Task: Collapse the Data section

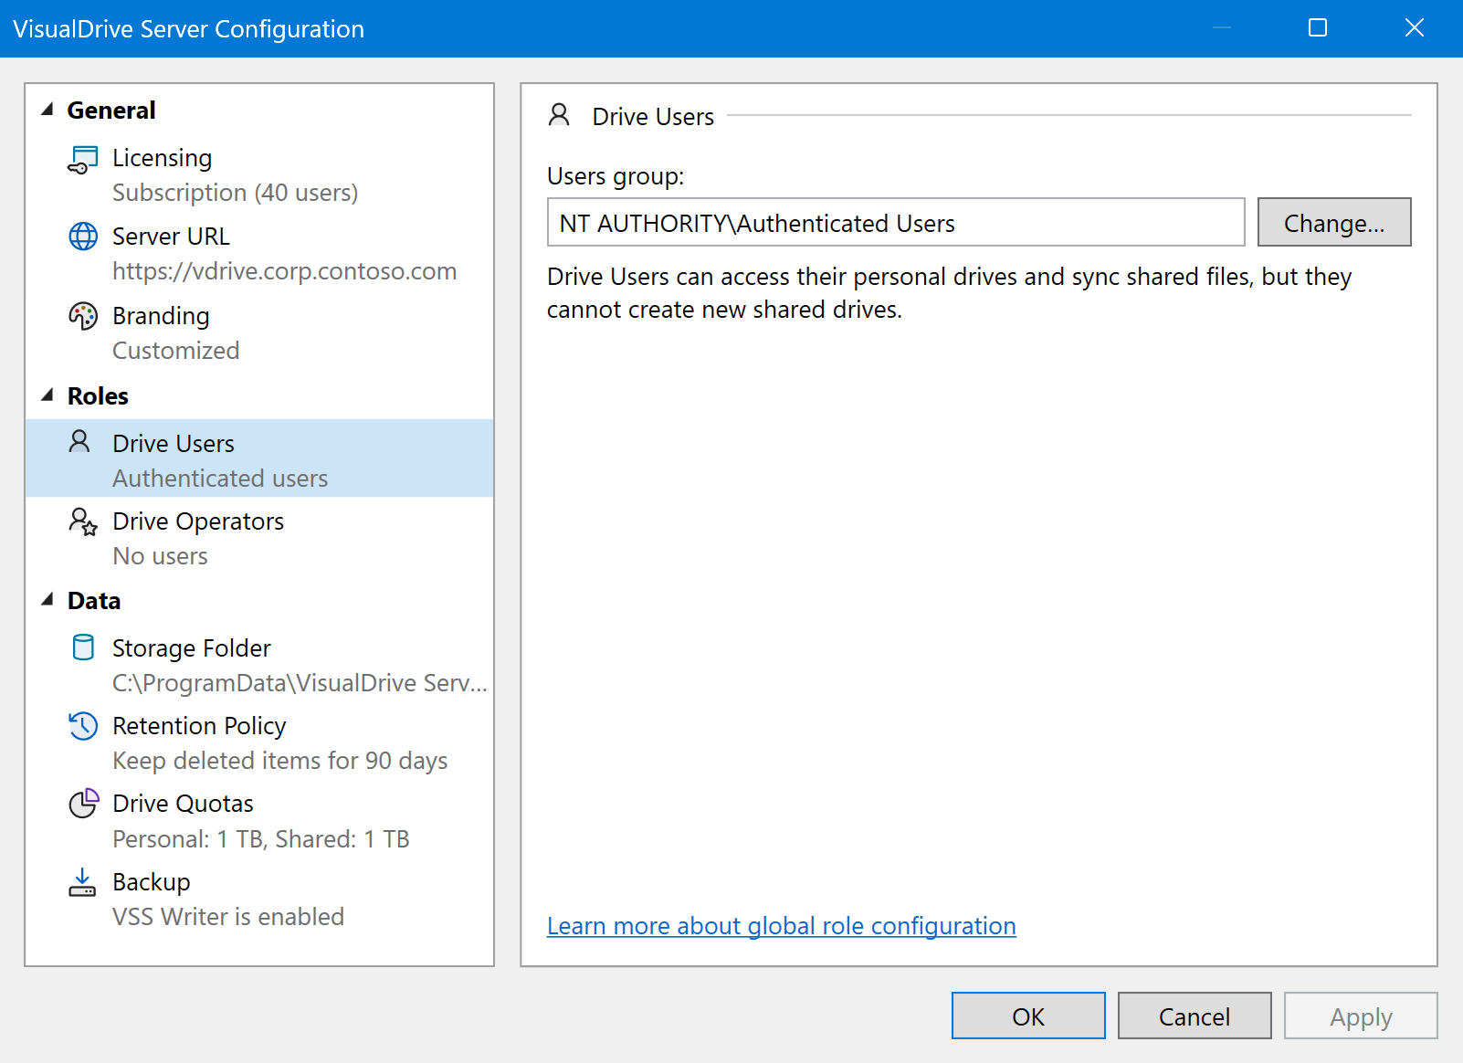Action: [x=47, y=600]
